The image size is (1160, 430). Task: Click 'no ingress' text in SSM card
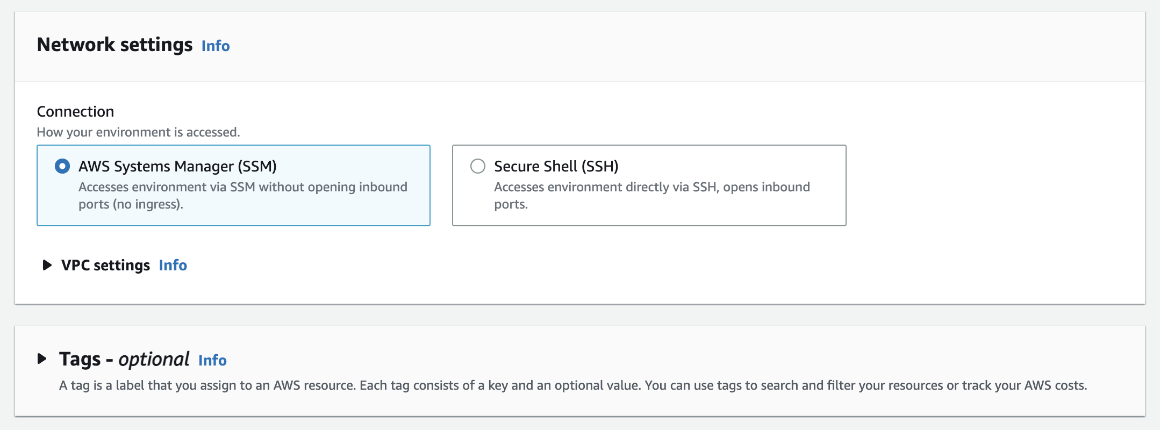click(148, 204)
